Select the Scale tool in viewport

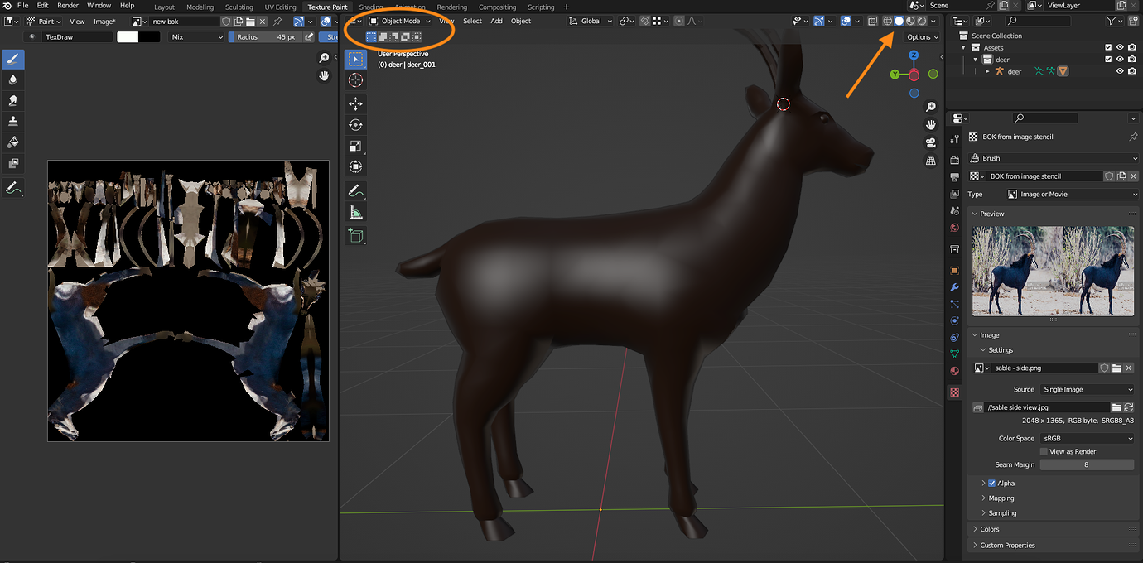355,146
